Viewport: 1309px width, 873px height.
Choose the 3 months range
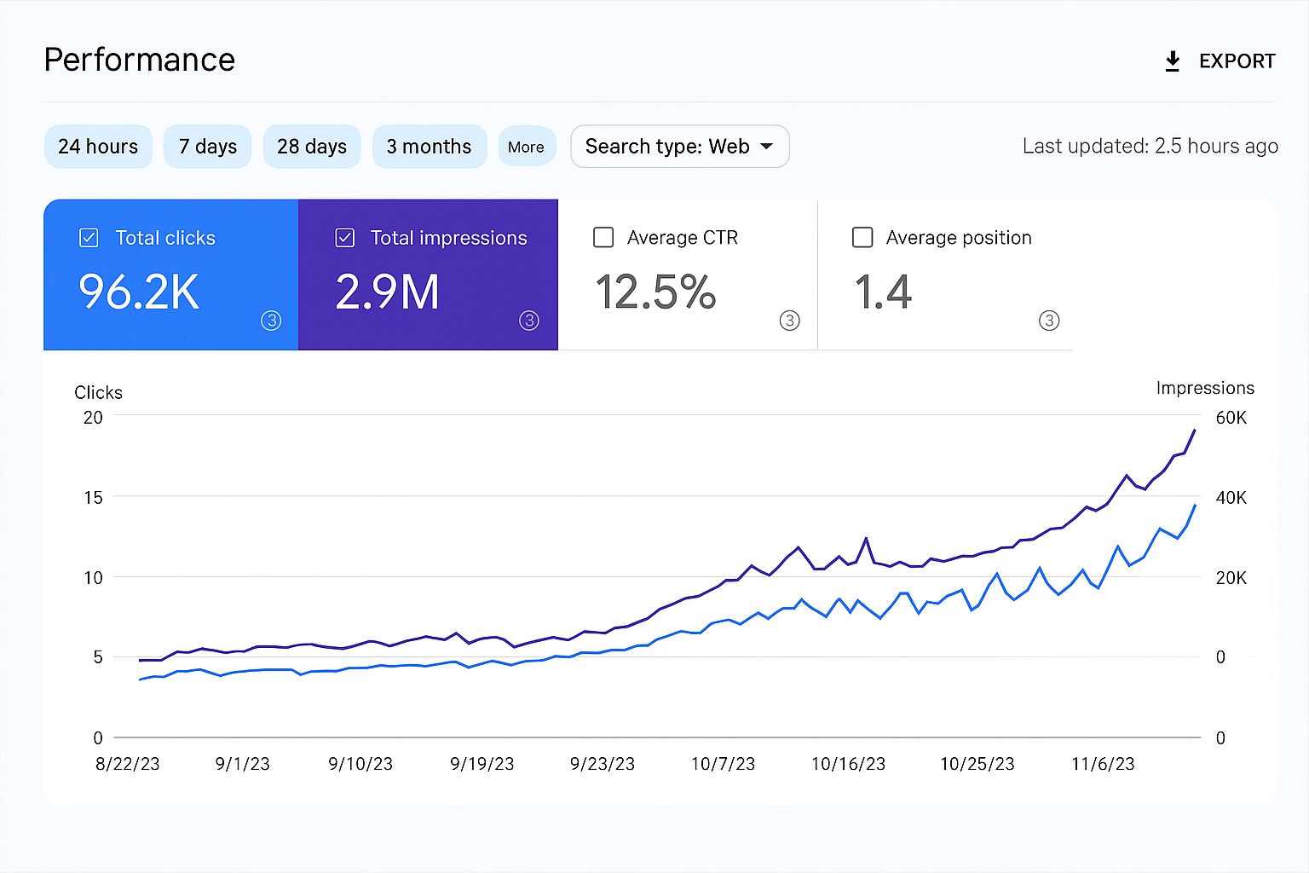430,146
